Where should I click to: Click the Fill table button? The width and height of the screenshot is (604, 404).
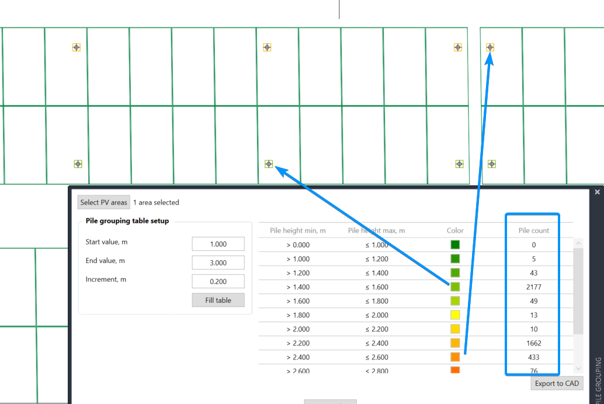(x=218, y=300)
